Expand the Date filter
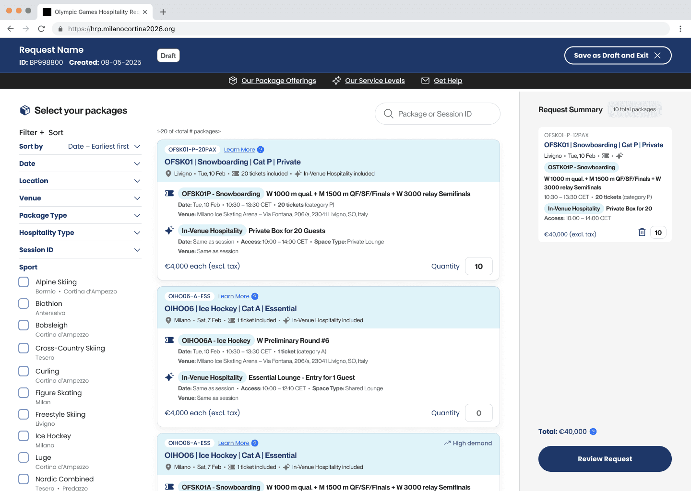The image size is (691, 491). tap(80, 164)
